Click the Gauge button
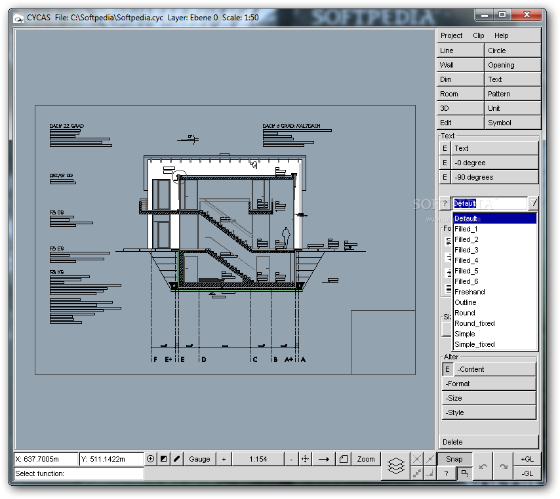The width and height of the screenshot is (560, 499). (199, 459)
